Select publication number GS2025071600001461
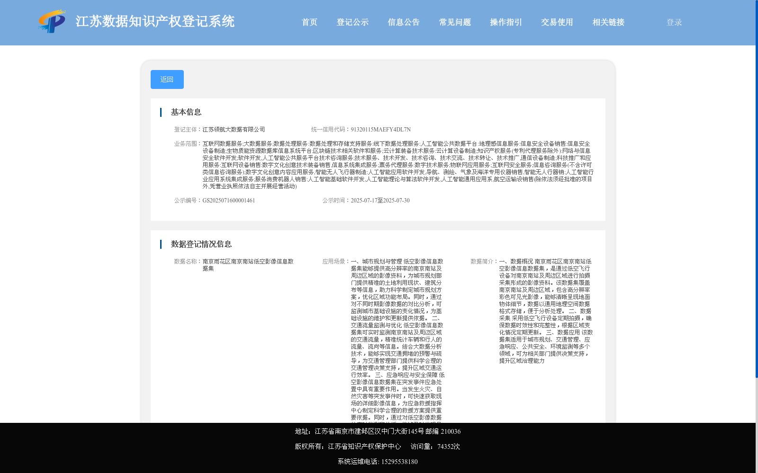758x473 pixels. pyautogui.click(x=229, y=201)
